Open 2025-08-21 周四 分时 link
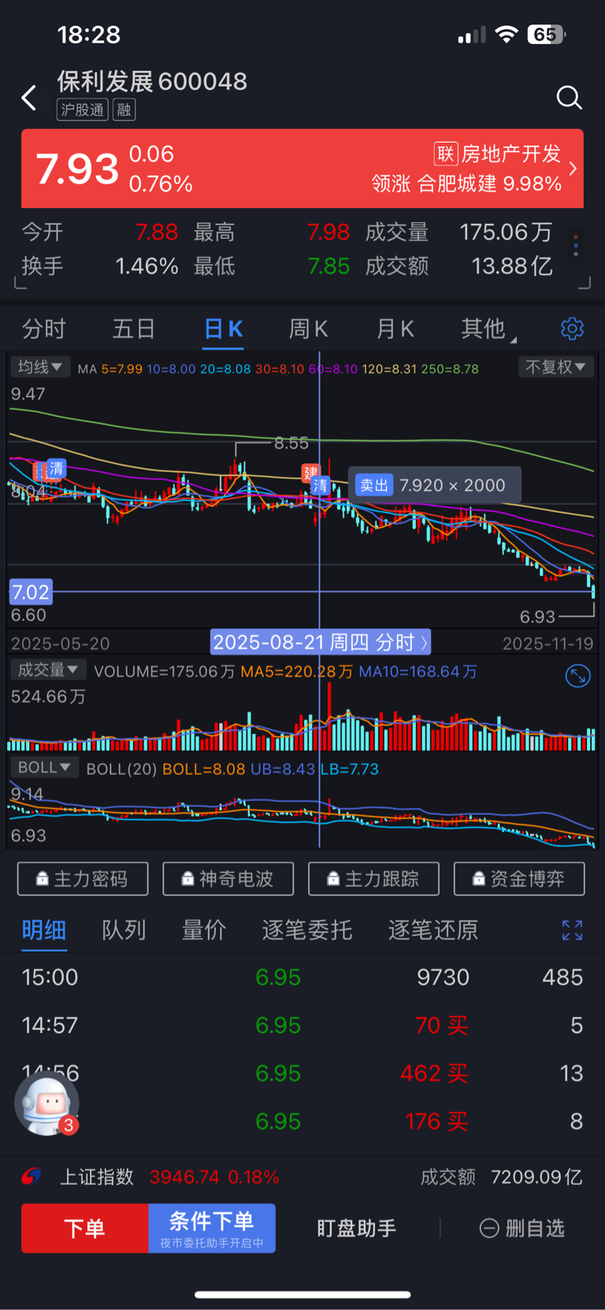605x1310 pixels. click(321, 642)
